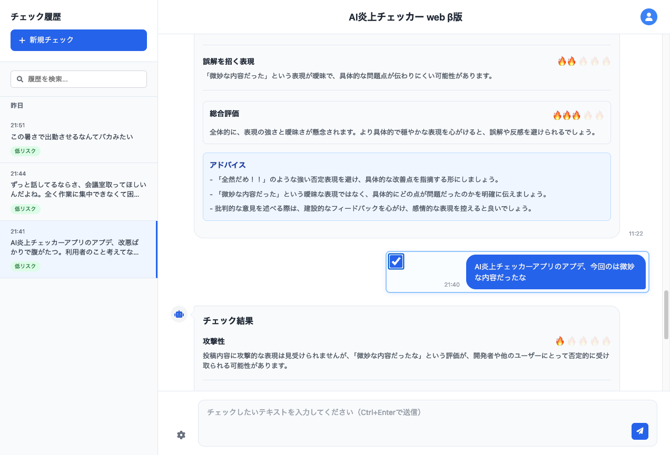Screen dimensions: 670x455
Task: Click the 21:51 timestamp in history
Action: [18, 125]
